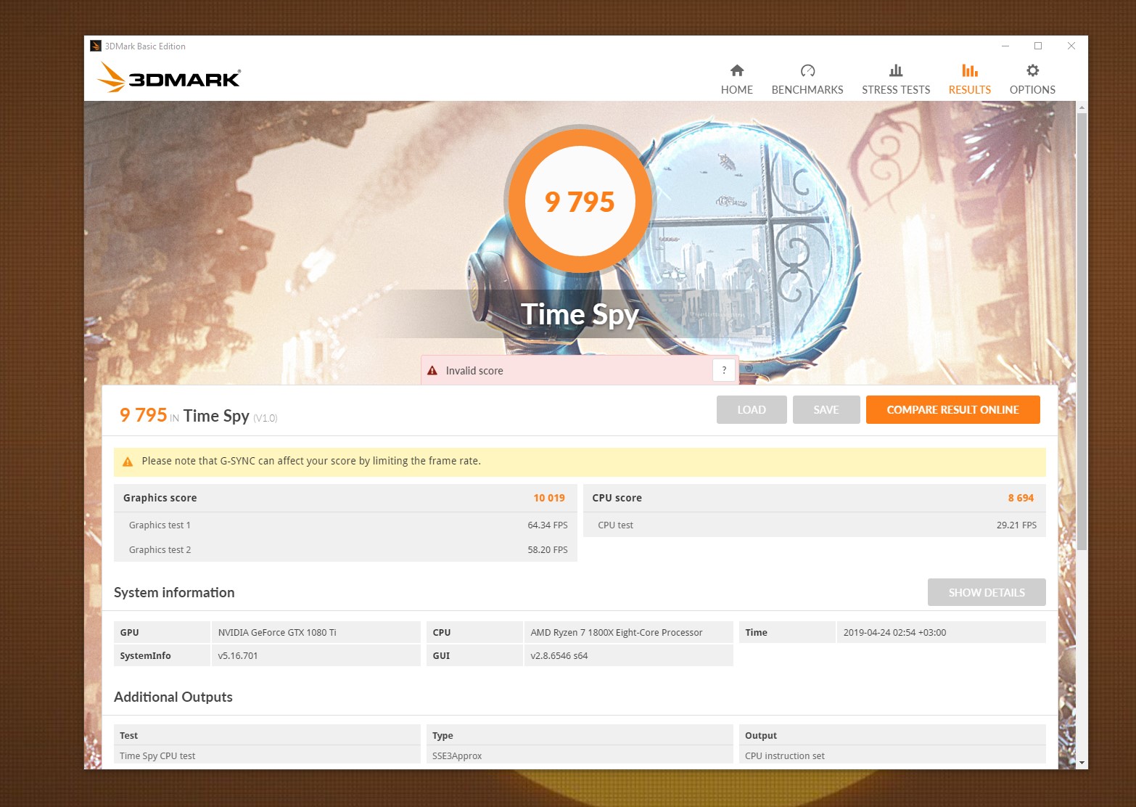
Task: Open the Invalid score help question mark
Action: point(724,370)
